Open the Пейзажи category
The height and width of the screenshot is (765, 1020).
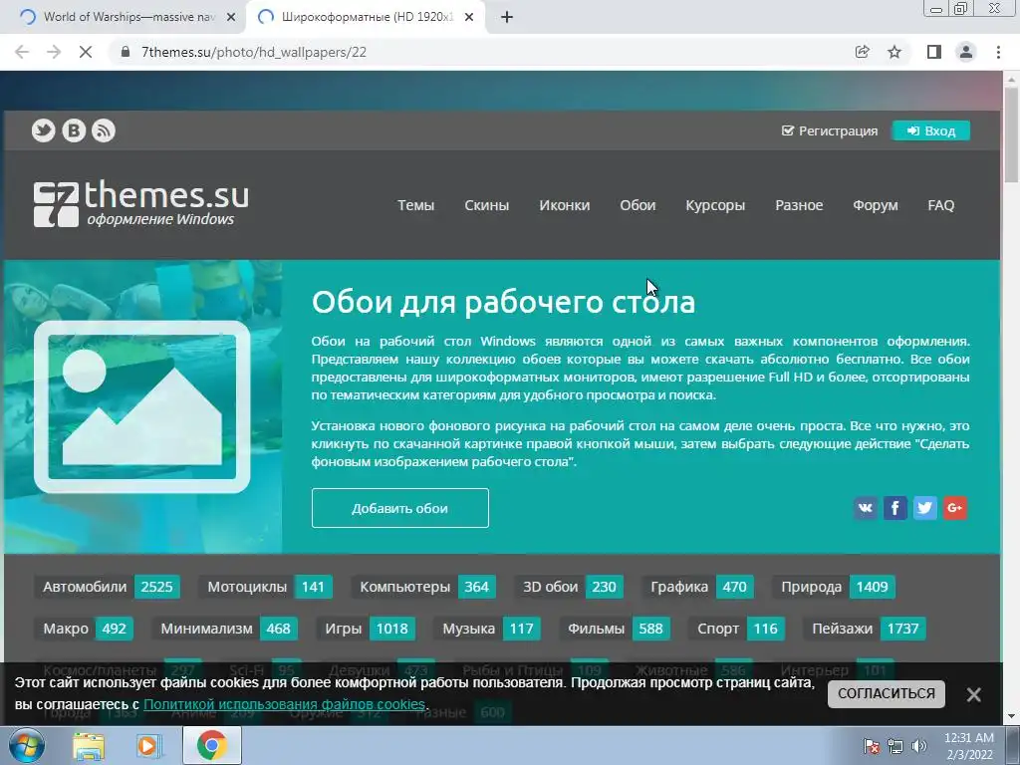coord(864,629)
